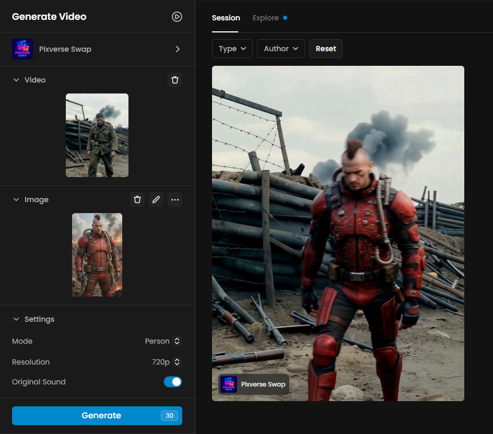Open more options for the image

[x=175, y=200]
